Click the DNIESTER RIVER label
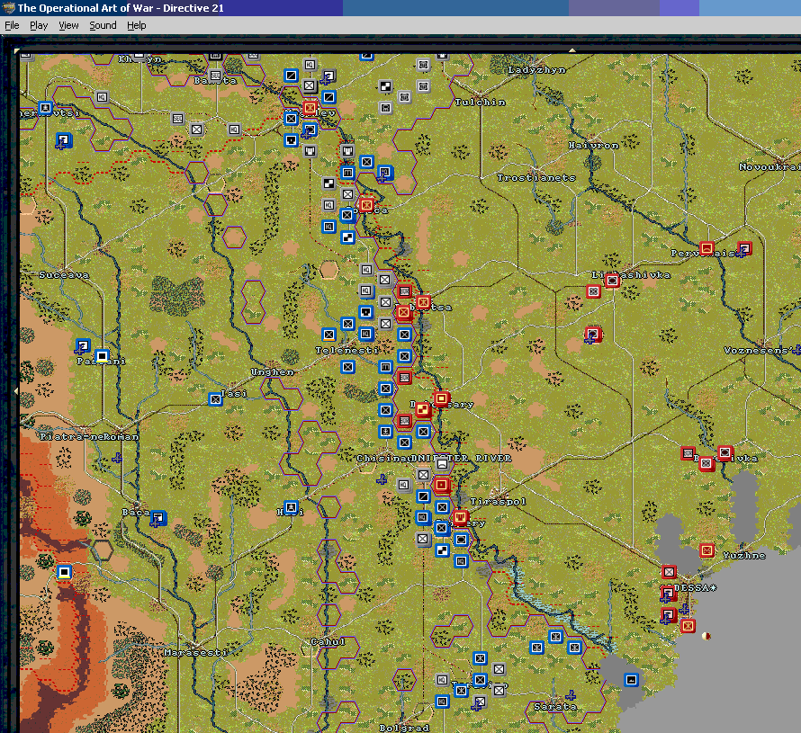The height and width of the screenshot is (733, 801). click(x=462, y=459)
